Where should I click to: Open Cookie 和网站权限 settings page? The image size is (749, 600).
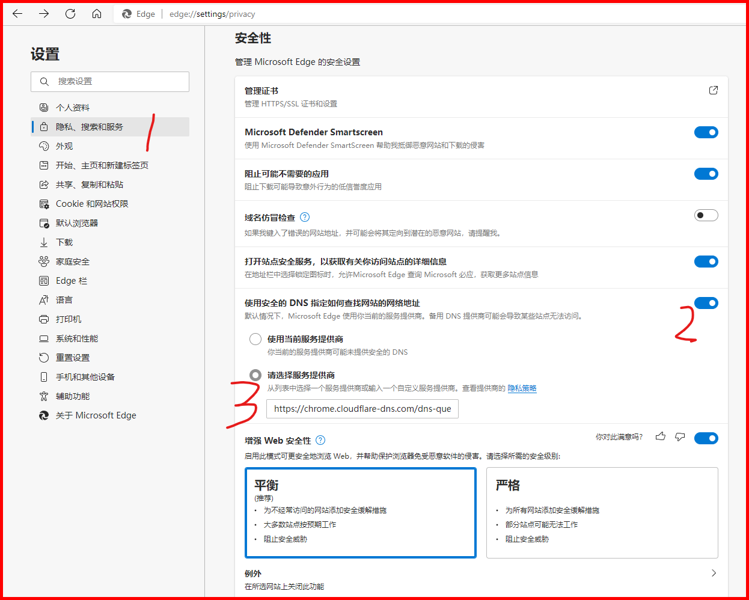click(x=110, y=204)
